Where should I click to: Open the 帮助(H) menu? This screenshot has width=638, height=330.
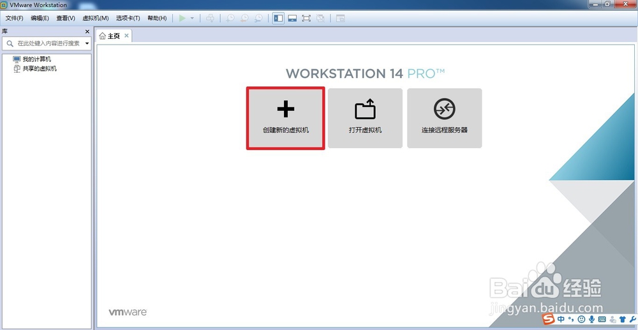pyautogui.click(x=157, y=19)
